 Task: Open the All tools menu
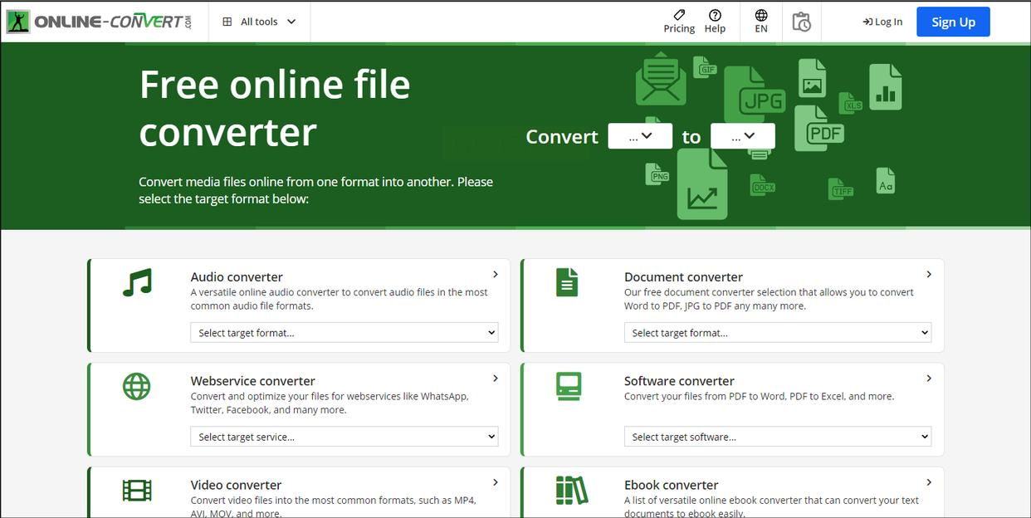coord(259,22)
